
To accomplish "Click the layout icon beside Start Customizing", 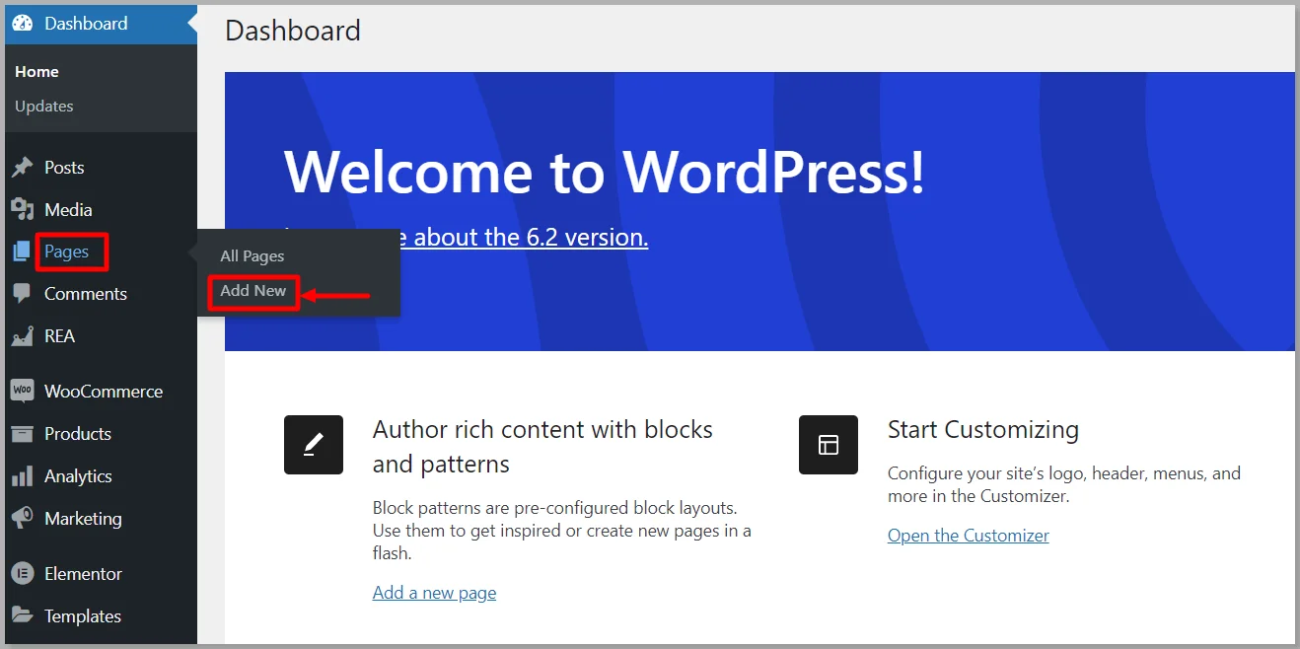I will [x=829, y=445].
